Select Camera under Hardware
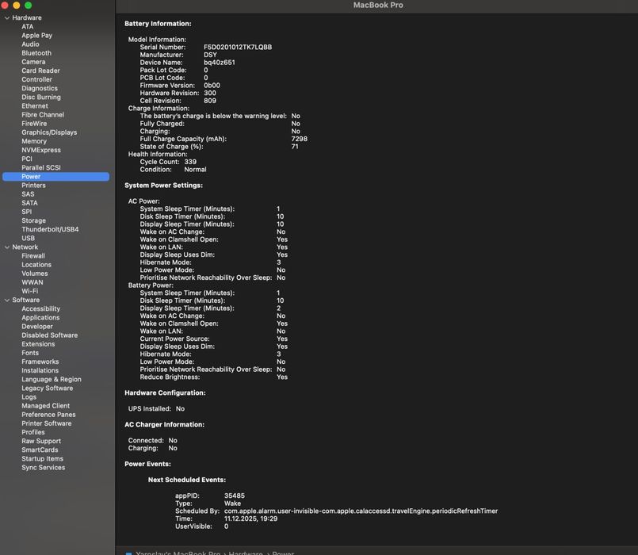Screen dimensions: 638x555 click(x=33, y=62)
